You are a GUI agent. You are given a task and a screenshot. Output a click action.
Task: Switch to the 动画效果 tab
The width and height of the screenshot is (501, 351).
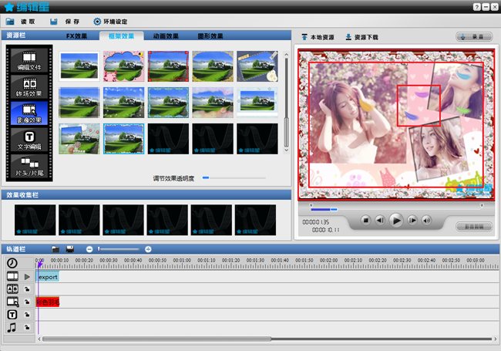166,36
